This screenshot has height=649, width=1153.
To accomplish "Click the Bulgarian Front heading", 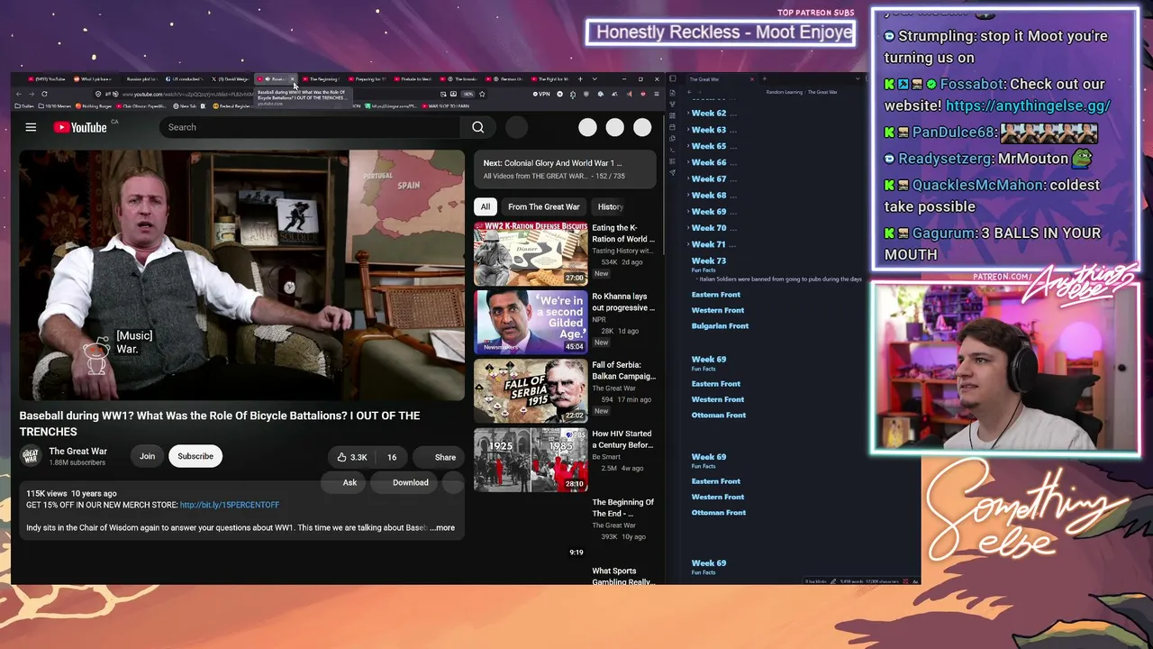I will pyautogui.click(x=720, y=326).
